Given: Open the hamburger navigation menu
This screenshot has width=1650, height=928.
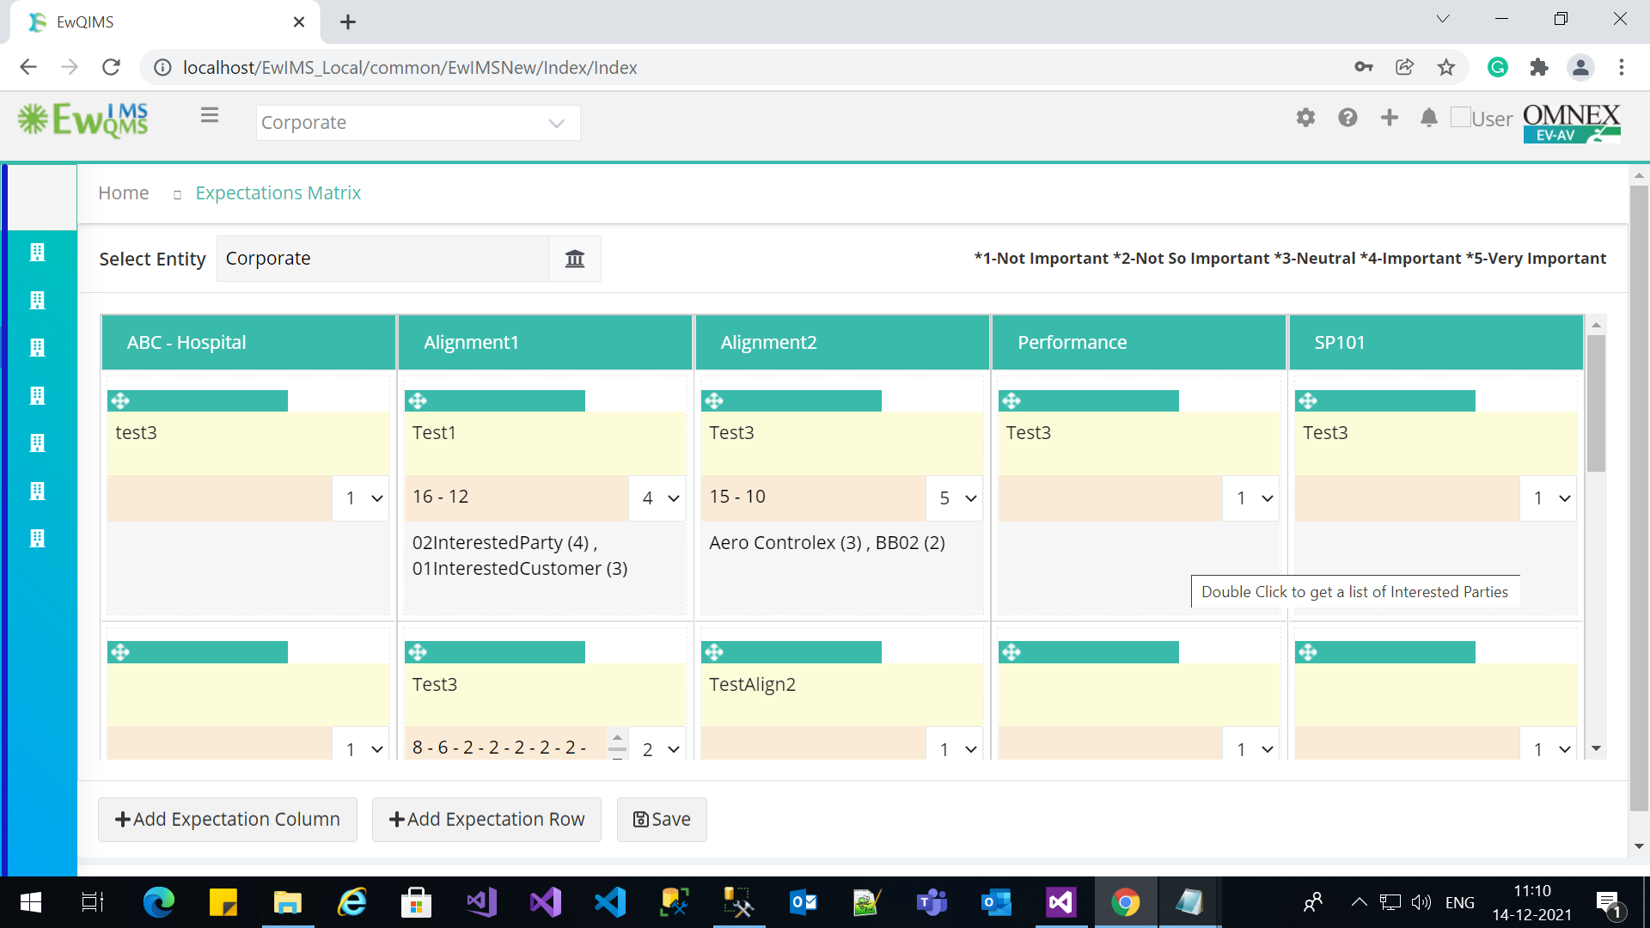Looking at the screenshot, I should point(209,115).
